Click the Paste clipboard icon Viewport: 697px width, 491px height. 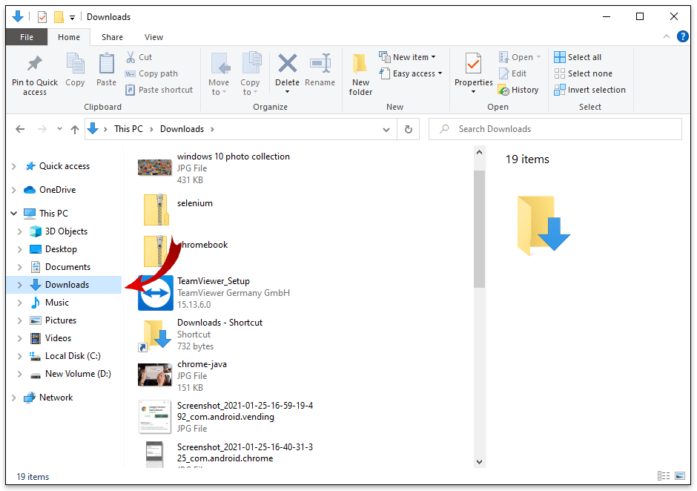coord(107,64)
